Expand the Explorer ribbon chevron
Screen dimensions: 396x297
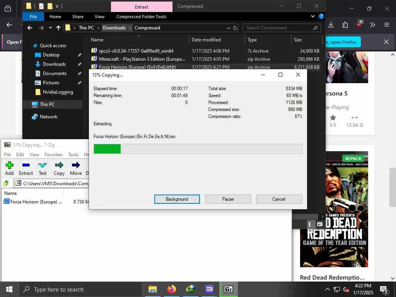(312, 16)
